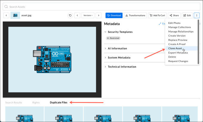Focus the Search Assets input field
The image size is (203, 122).
point(101,7)
